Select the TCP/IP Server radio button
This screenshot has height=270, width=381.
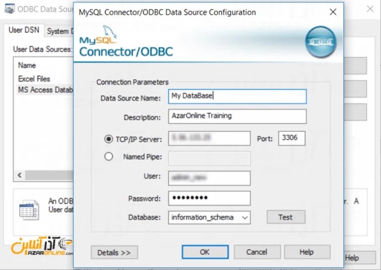pyautogui.click(x=108, y=139)
